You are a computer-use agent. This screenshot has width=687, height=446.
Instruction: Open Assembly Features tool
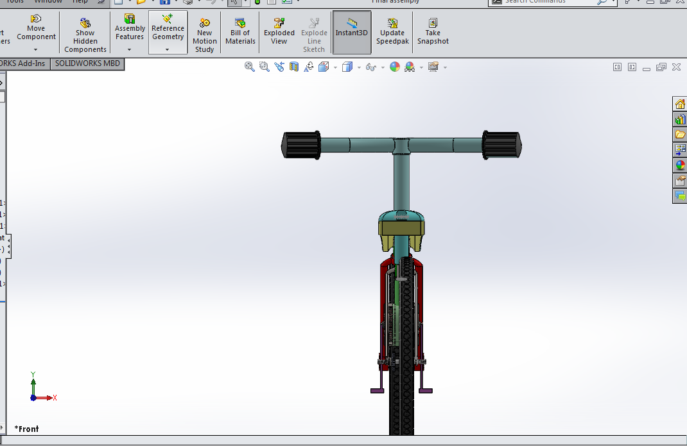130,27
